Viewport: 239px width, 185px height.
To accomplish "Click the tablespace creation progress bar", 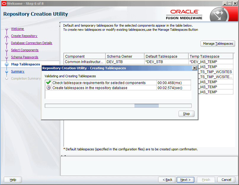I will click(x=118, y=106).
